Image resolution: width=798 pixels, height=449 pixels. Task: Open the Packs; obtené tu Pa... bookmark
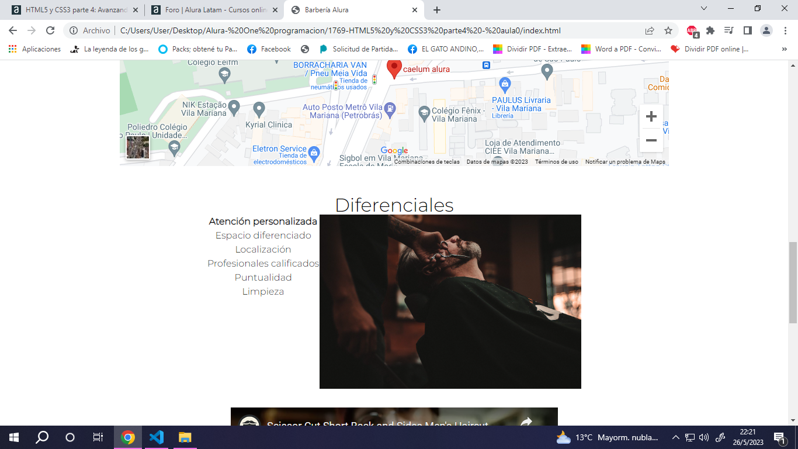point(199,49)
